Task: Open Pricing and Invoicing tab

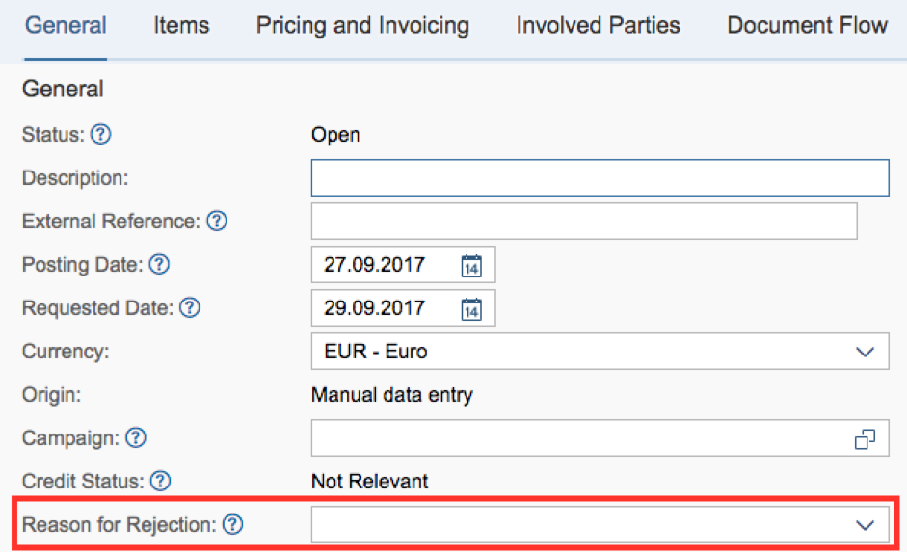Action: pyautogui.click(x=362, y=26)
